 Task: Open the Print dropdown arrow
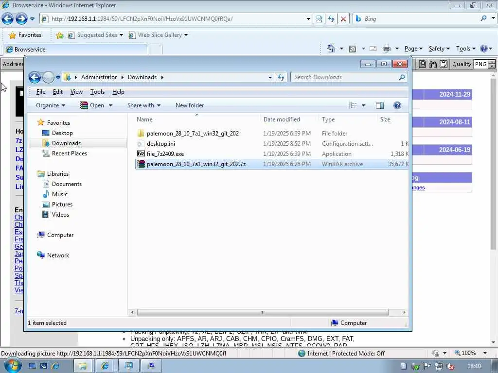[397, 49]
